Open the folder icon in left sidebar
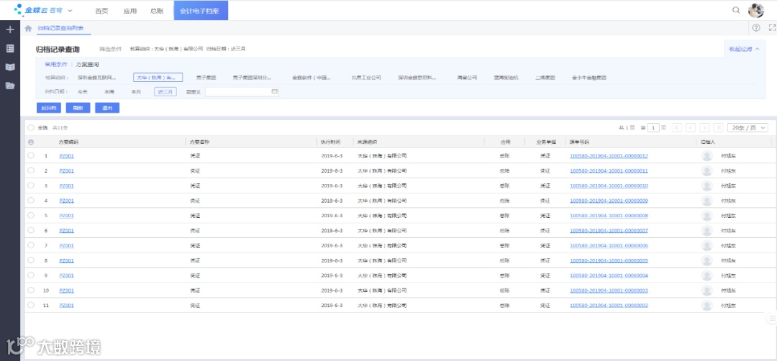 pos(9,86)
